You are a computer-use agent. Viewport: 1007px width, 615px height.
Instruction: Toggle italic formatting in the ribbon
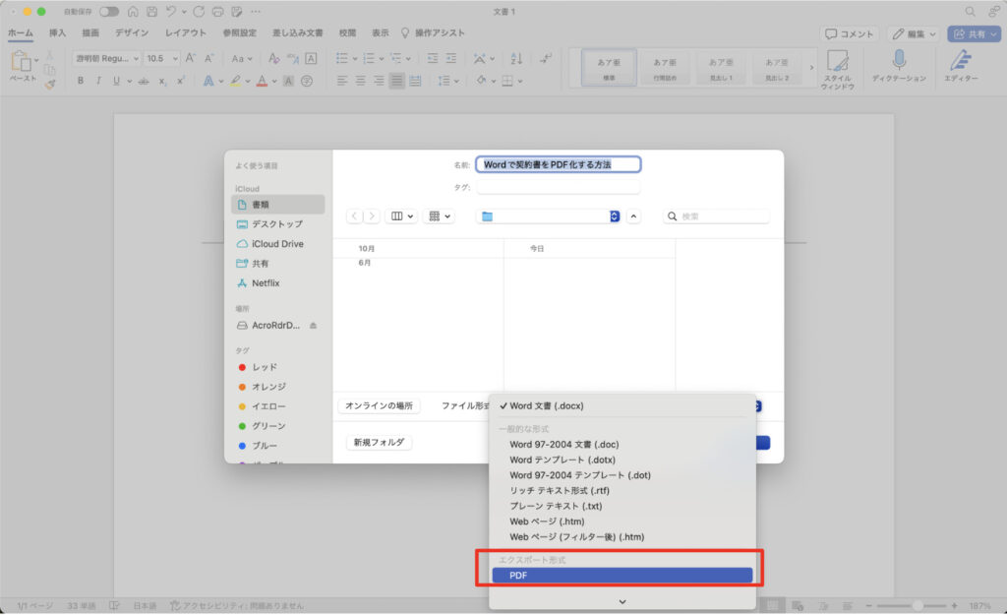tap(98, 81)
